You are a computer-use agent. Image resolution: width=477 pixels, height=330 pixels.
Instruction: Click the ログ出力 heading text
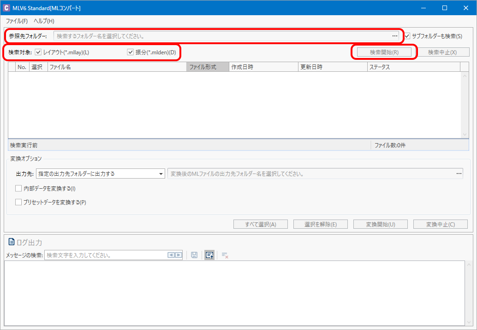(x=29, y=242)
